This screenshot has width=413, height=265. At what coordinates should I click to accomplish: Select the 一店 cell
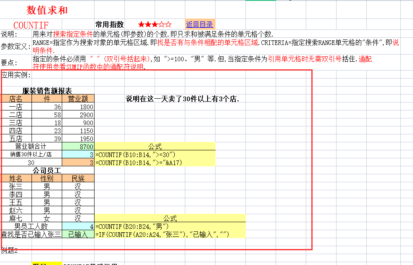pyautogui.click(x=16, y=107)
